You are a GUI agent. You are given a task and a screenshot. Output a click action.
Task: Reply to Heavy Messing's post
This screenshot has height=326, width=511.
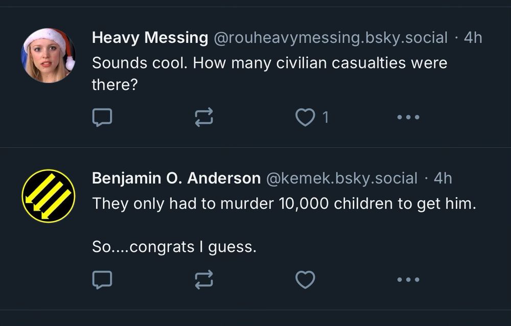[x=102, y=118]
